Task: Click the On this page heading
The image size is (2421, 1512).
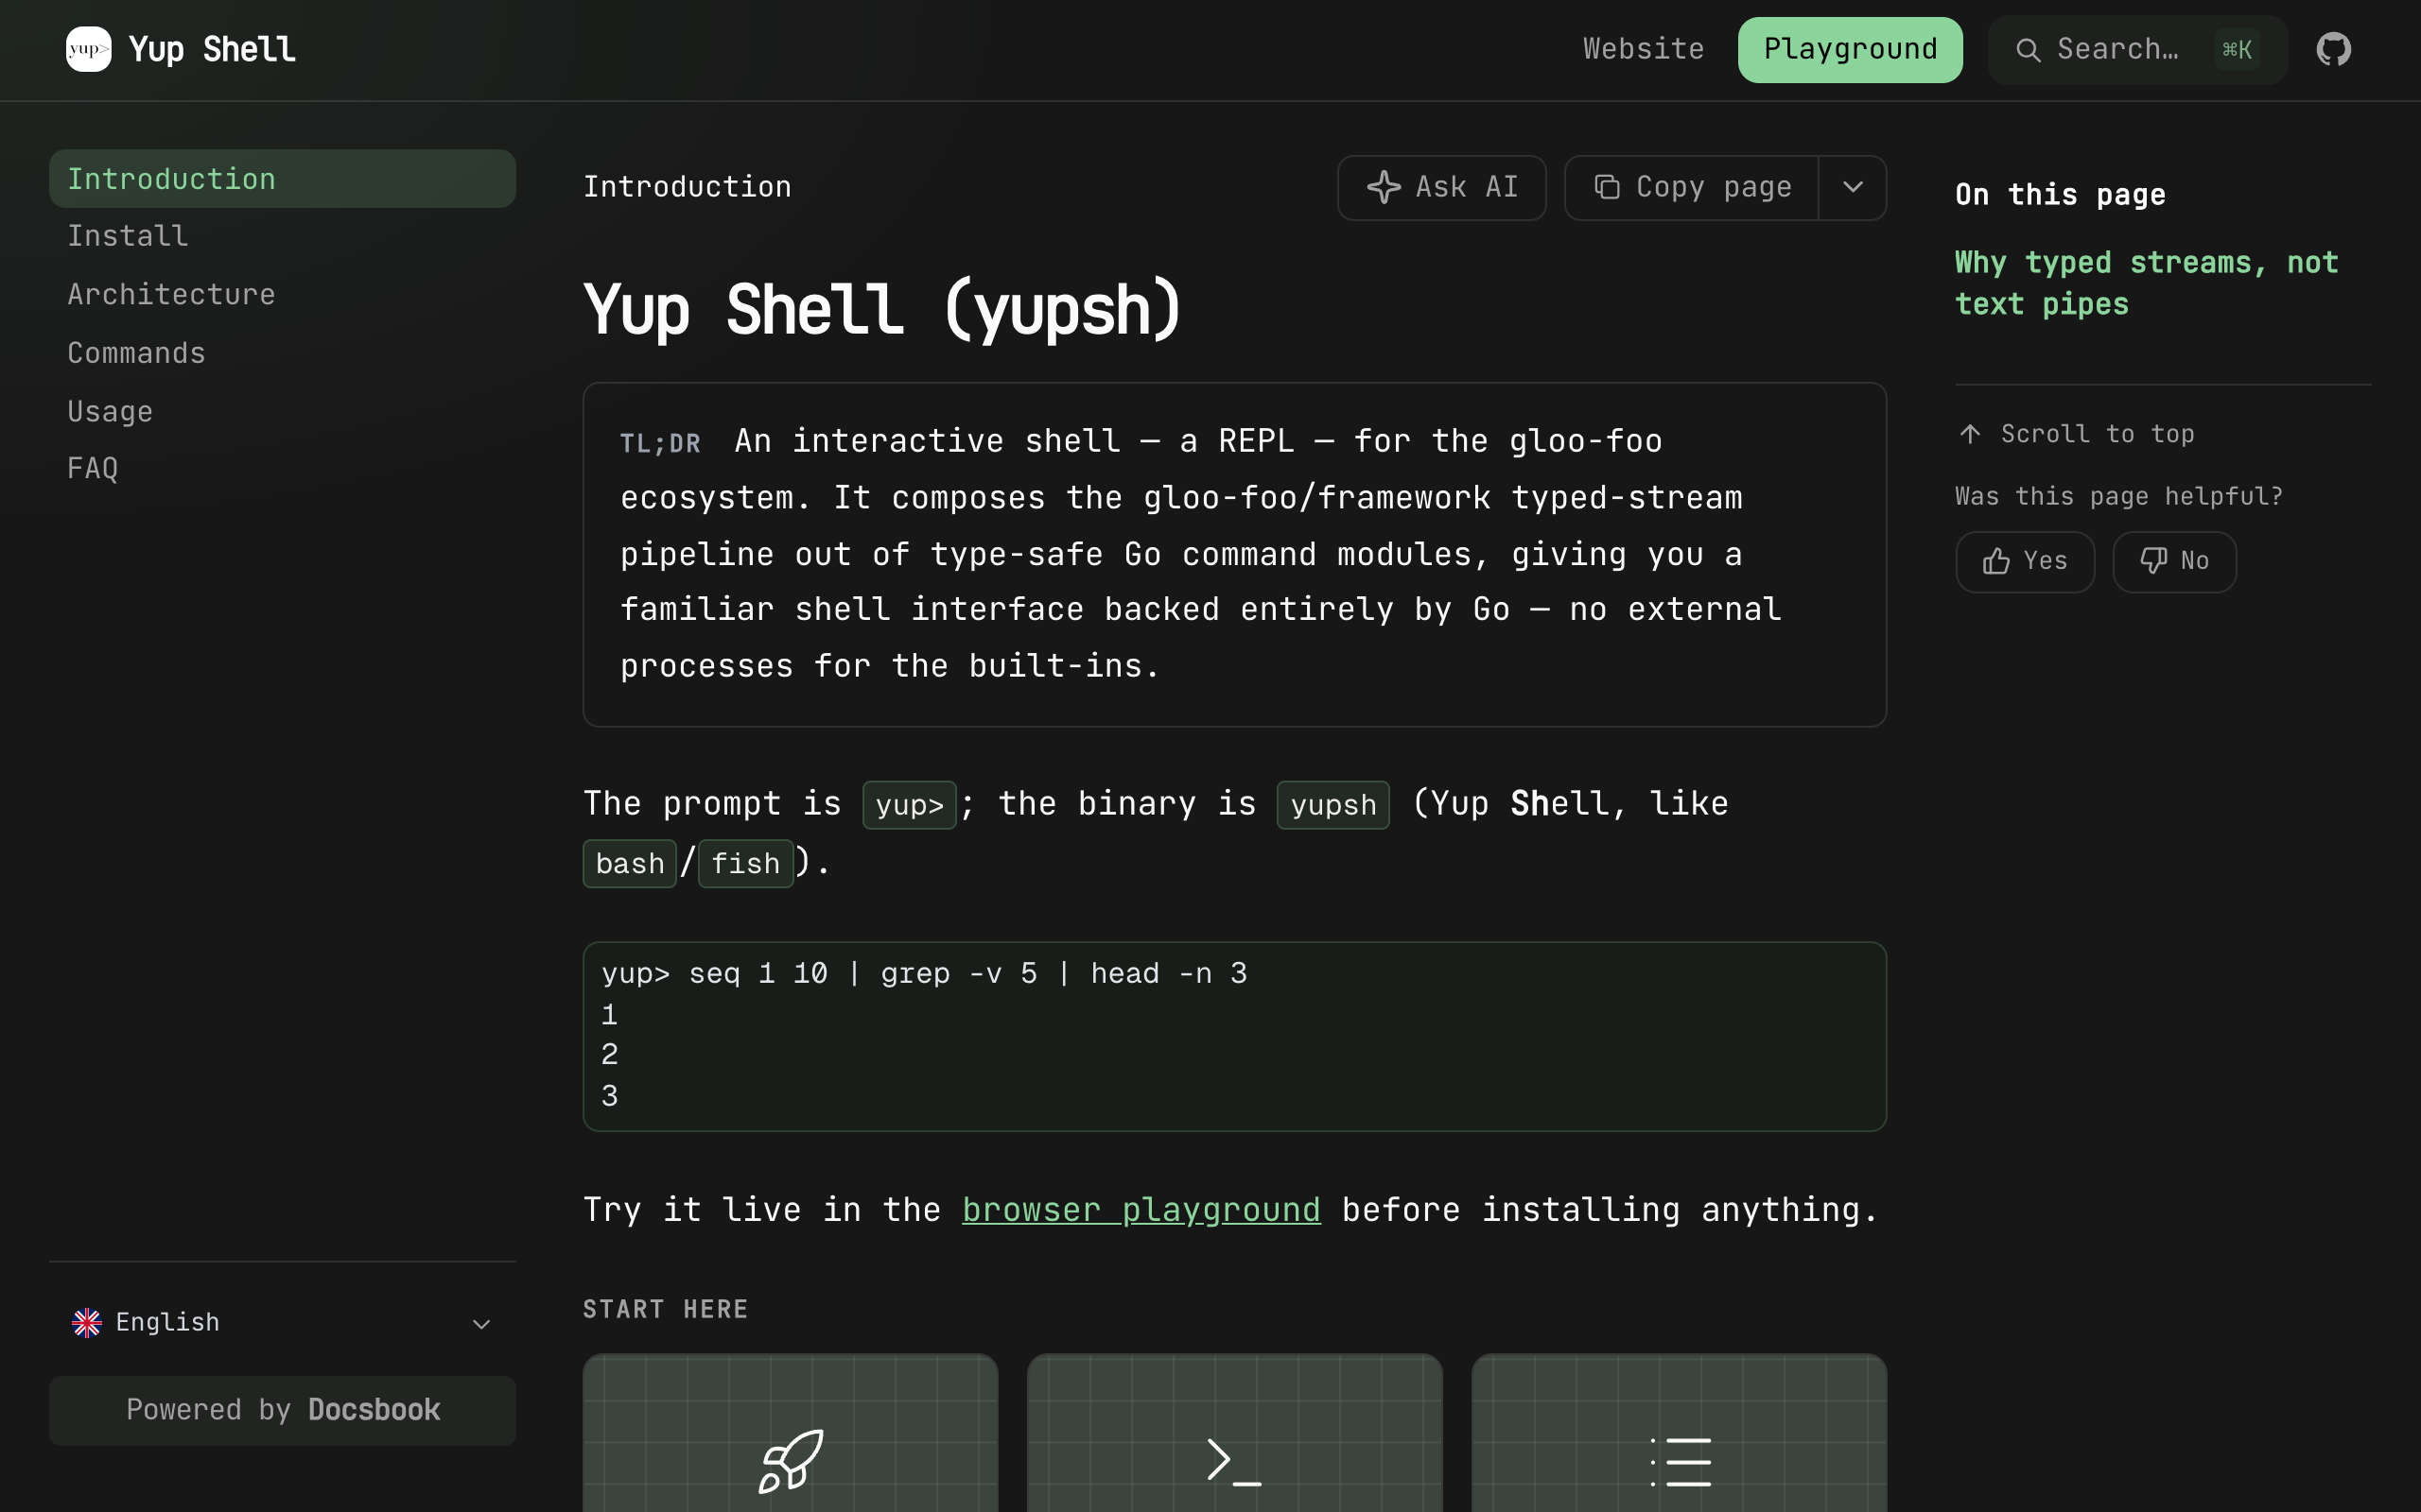Action: [2060, 194]
